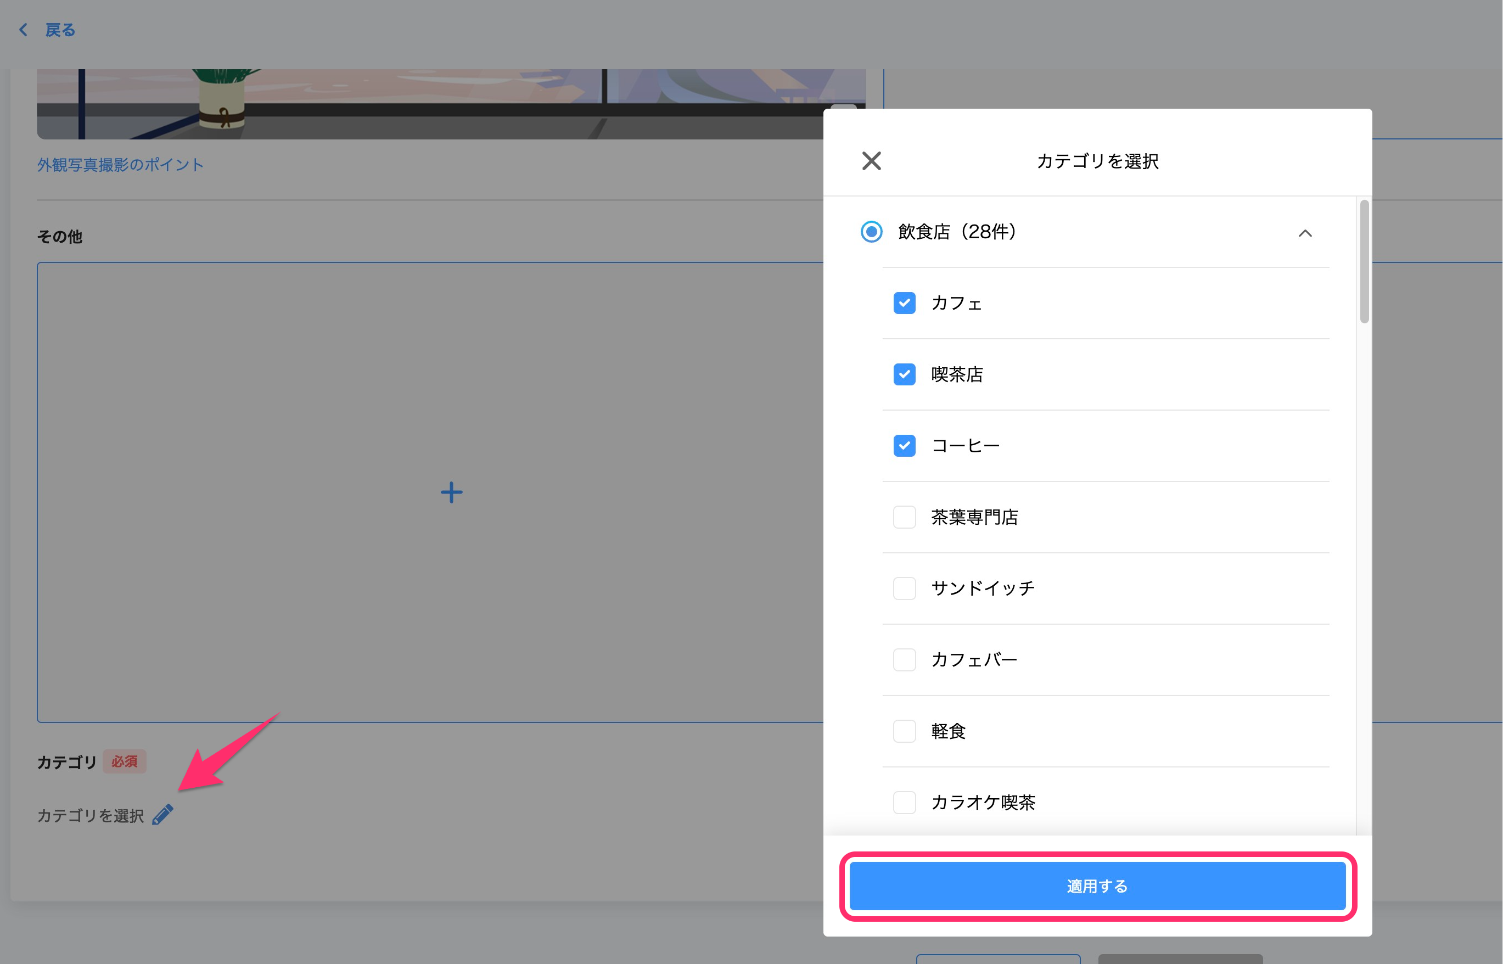The image size is (1503, 964).
Task: Close the category selection dialog
Action: pyautogui.click(x=871, y=161)
